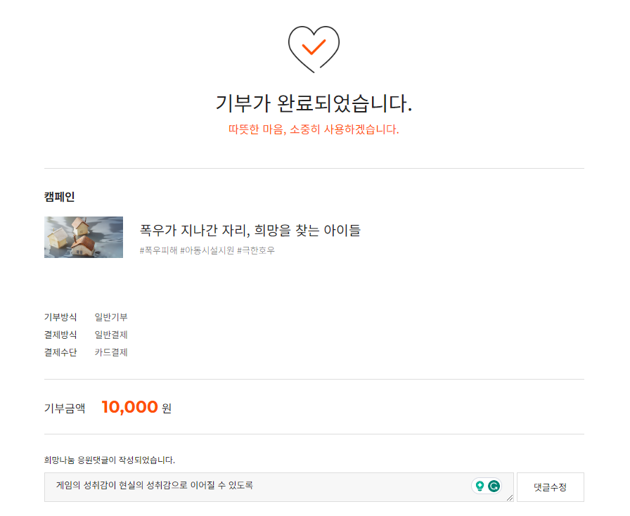Select the #폭우피해 hashtag

(x=158, y=250)
